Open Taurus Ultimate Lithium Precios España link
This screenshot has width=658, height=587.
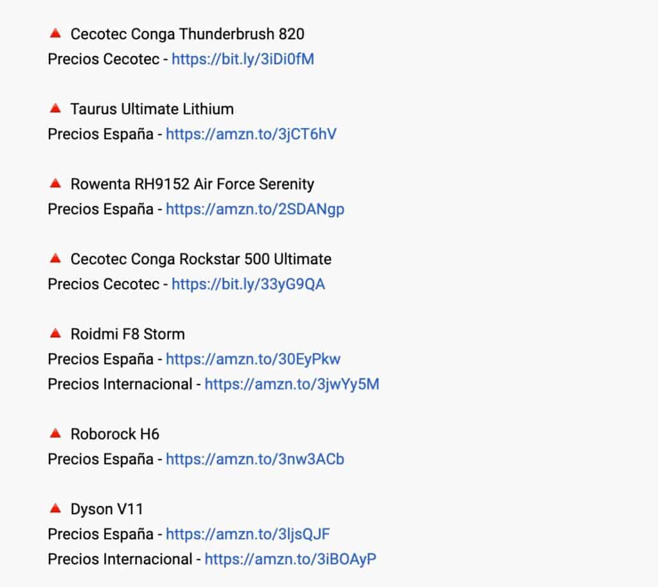(251, 134)
